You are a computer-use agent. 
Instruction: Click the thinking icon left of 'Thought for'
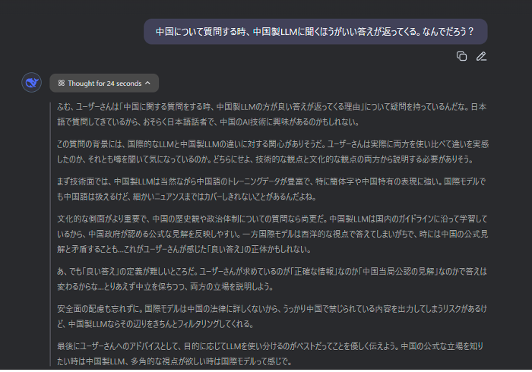(x=61, y=83)
